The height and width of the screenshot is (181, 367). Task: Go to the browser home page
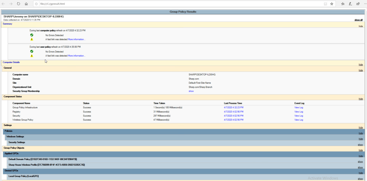click(x=26, y=4)
